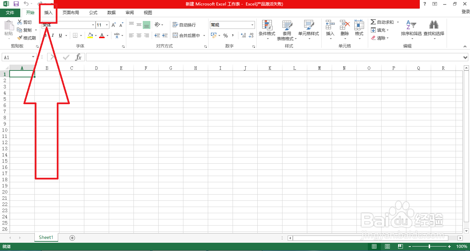Align text to bottom of cell

147,25
